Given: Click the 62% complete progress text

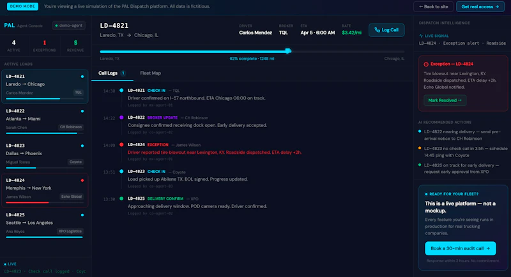Looking at the screenshot, I should tap(252, 59).
